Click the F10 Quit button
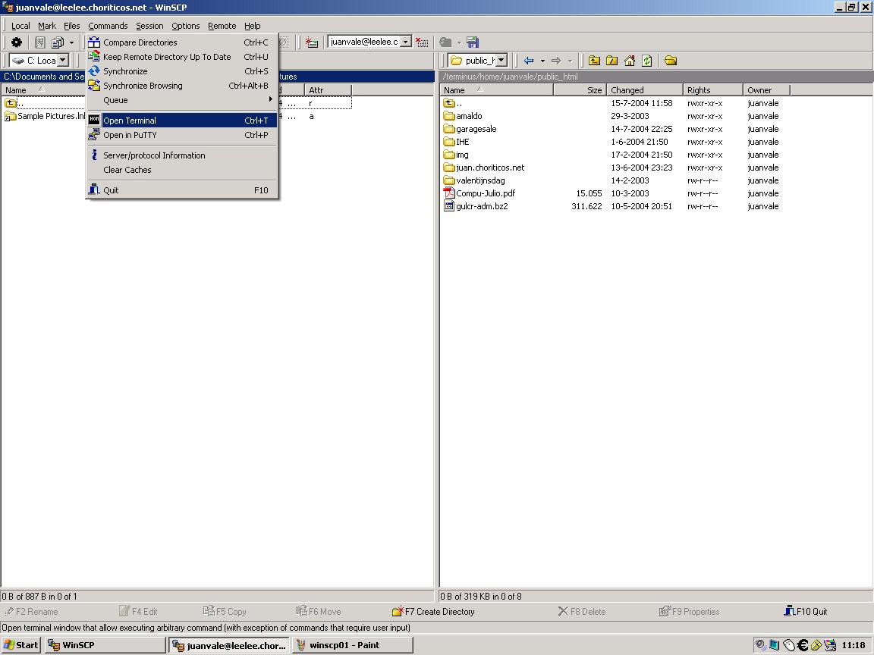 click(x=806, y=611)
